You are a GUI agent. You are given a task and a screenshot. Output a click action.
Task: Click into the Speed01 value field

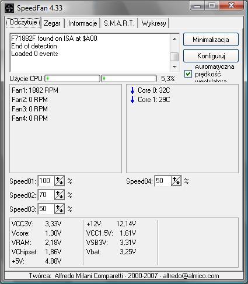46,181
